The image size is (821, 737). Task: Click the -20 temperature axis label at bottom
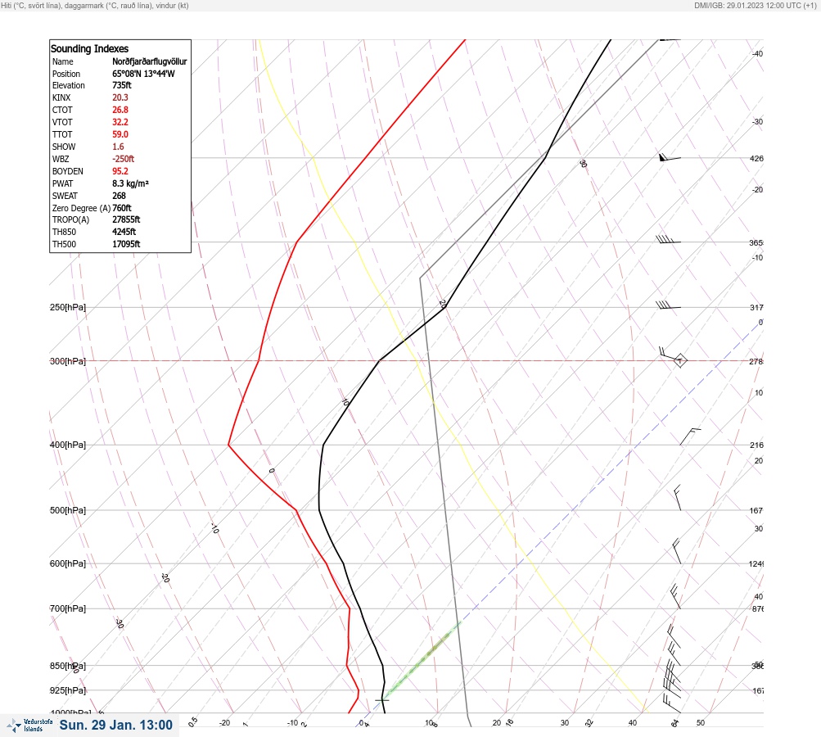tap(224, 723)
